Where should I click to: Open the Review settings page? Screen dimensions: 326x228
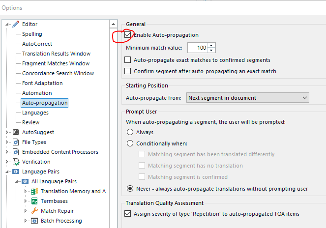[30, 122]
